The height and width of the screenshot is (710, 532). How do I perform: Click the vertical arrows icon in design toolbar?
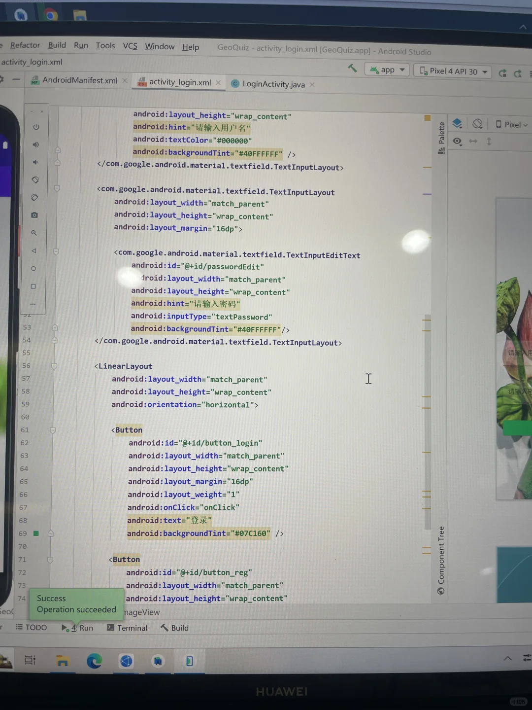pos(489,142)
